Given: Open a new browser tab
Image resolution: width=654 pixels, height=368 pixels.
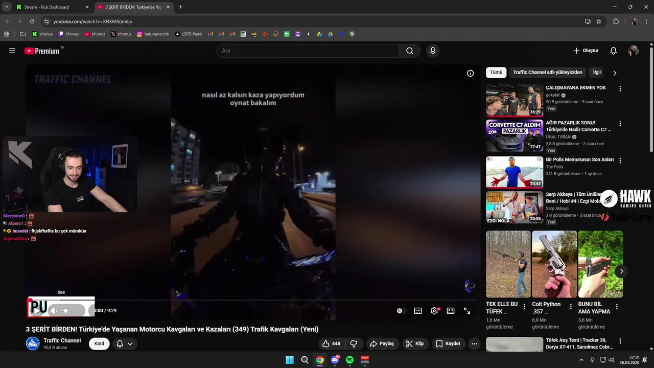Looking at the screenshot, I should pyautogui.click(x=180, y=7).
